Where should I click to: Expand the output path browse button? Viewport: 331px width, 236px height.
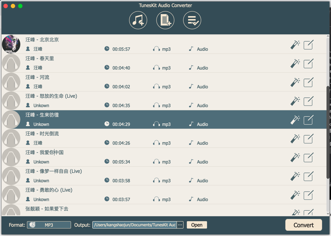click(x=180, y=225)
